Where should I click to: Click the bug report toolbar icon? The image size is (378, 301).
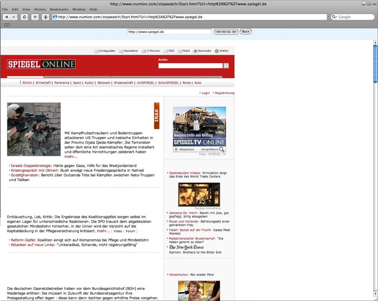45,17
